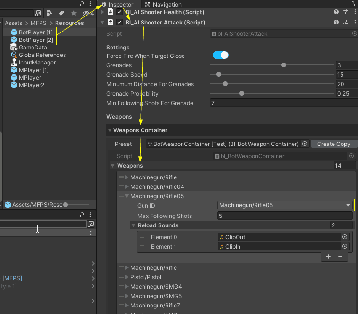358x314 pixels.
Task: Disable the Bl_AI Shooter Attack script checkbox
Action: tap(119, 22)
